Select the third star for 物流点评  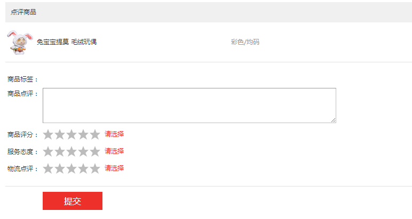click(x=72, y=168)
